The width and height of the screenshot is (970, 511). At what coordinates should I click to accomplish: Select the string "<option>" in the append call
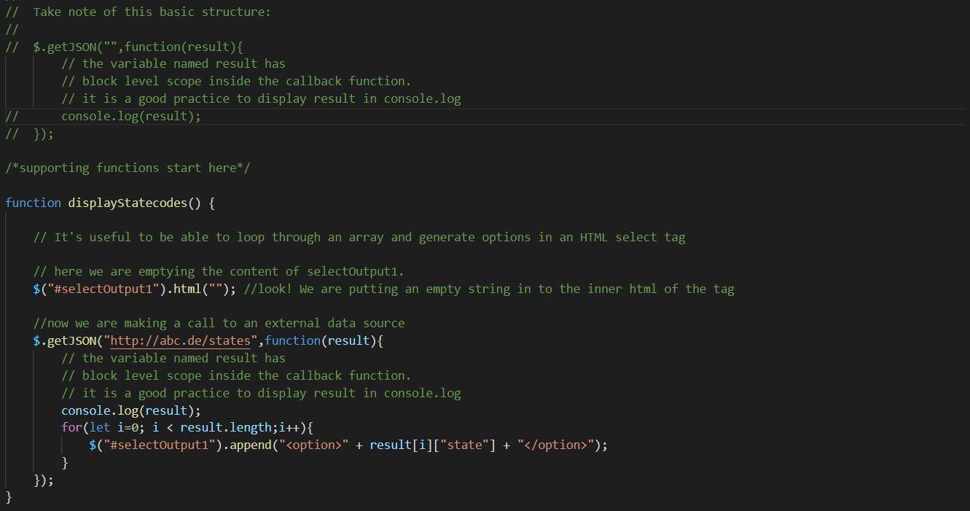[313, 445]
